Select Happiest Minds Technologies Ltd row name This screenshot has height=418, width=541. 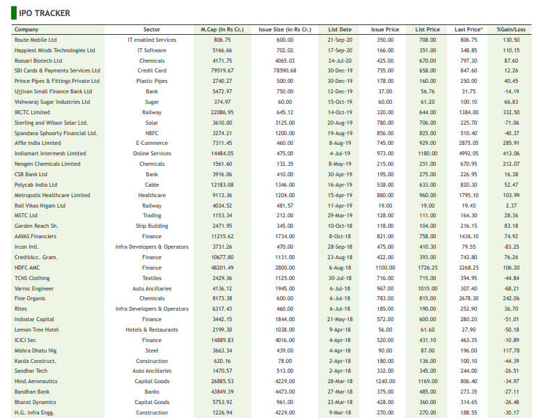click(x=54, y=50)
